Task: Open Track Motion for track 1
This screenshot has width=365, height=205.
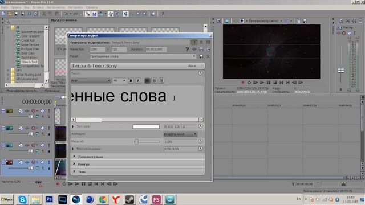Action: click(21, 111)
